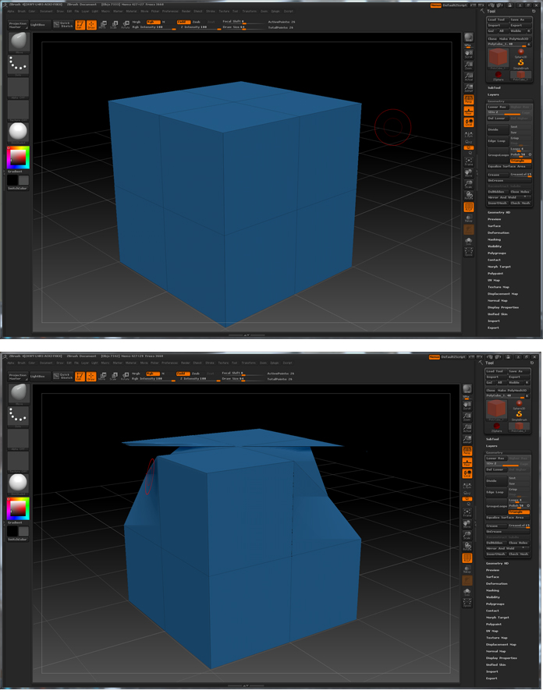
Task: Click AAHalf icon in top screenshot right shelf
Action: (x=469, y=88)
